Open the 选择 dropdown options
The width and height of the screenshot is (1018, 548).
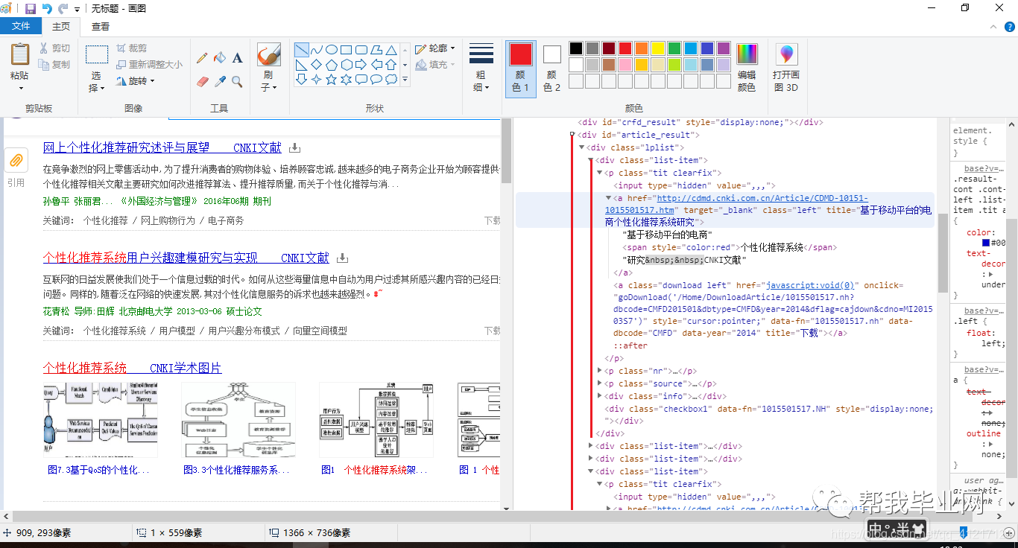(x=97, y=82)
